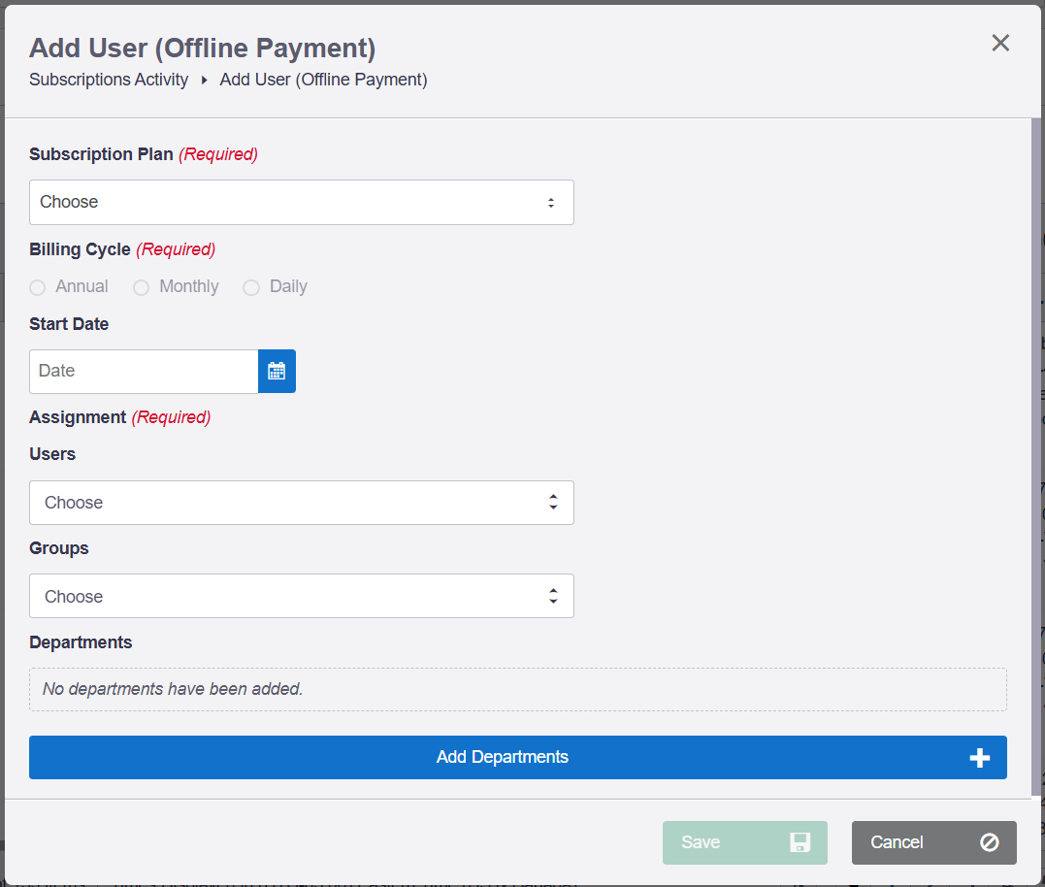Click the stepper arrows on Users dropdown
Viewport: 1045px width, 887px height.
point(553,502)
